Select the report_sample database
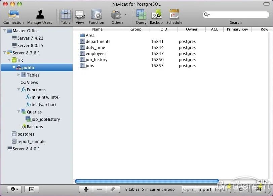This screenshot has height=196, width=273. 29,141
